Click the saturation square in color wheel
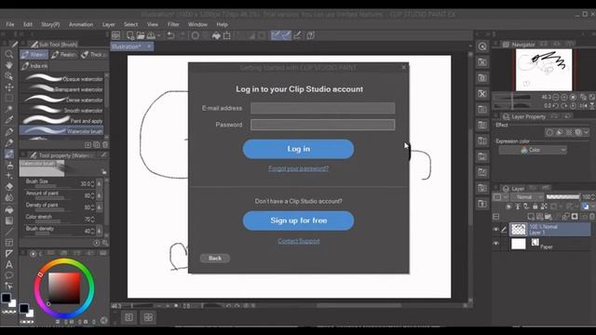This screenshot has height=335, width=596. click(x=64, y=288)
